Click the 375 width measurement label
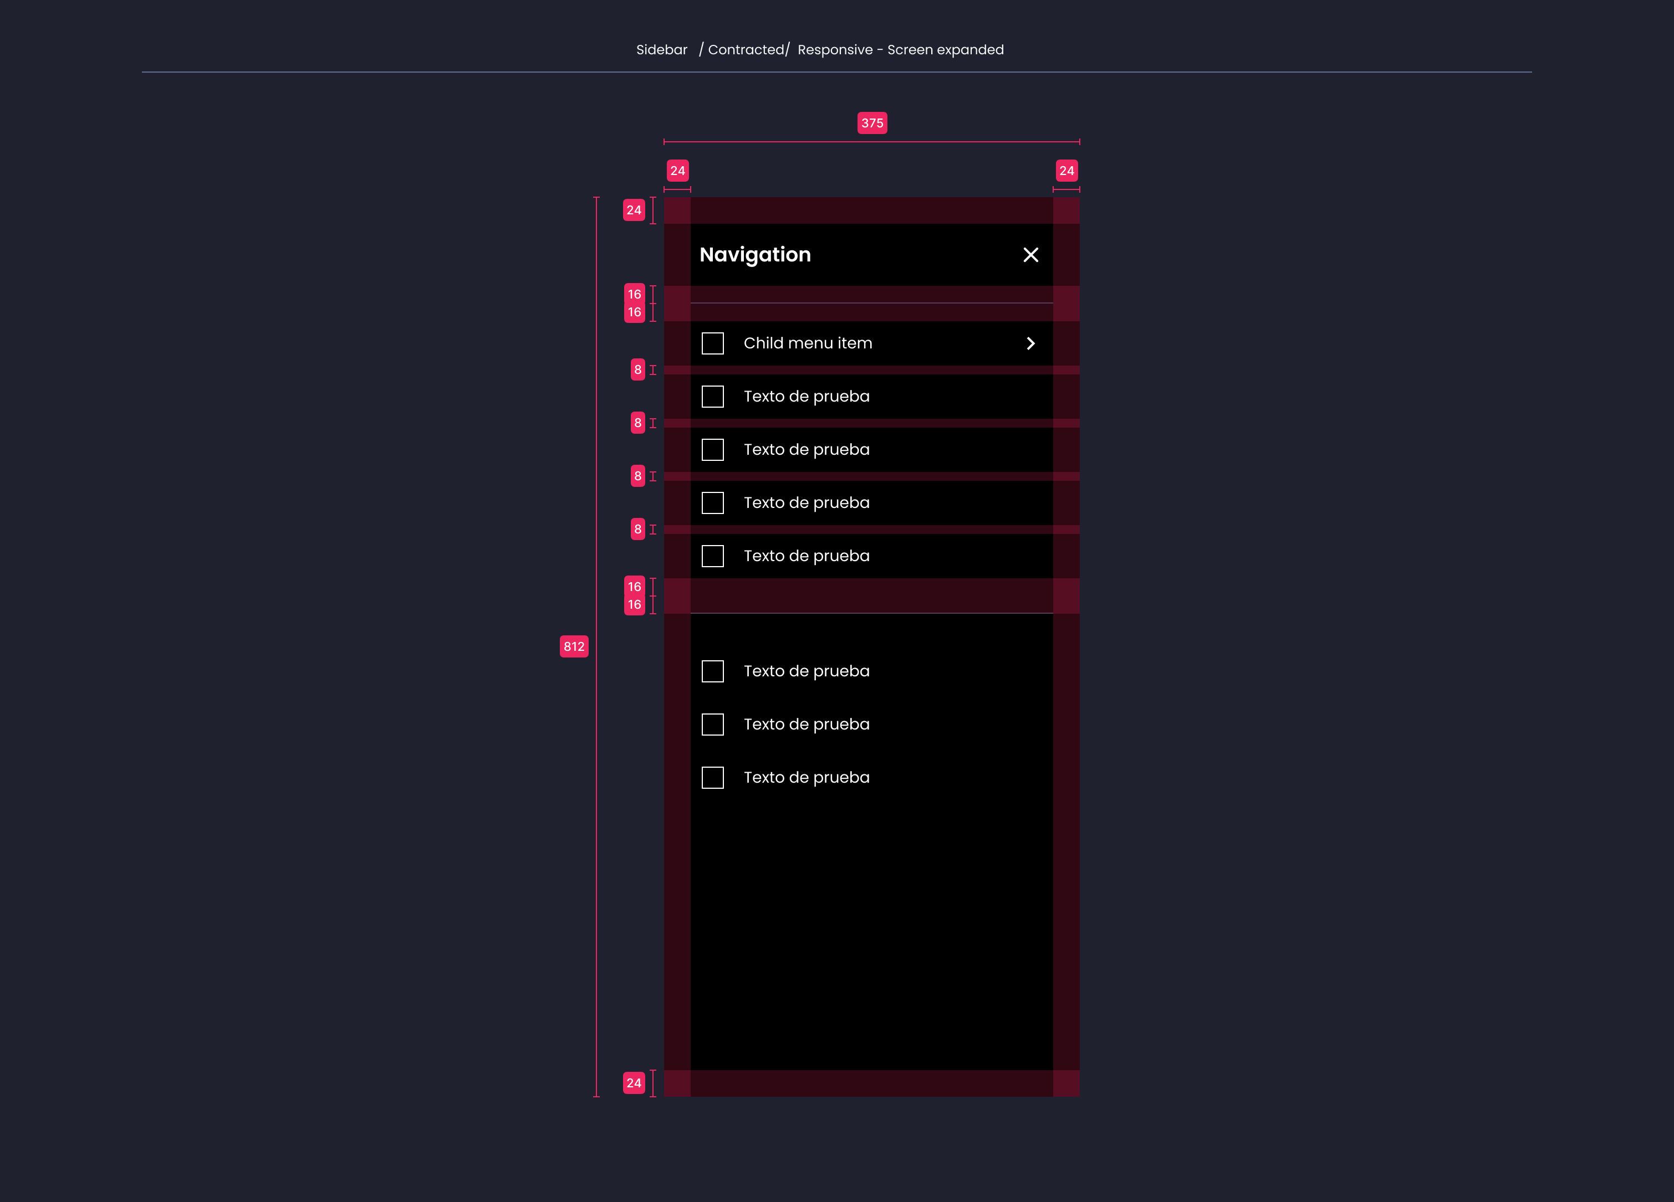Viewport: 1674px width, 1202px height. coord(872,123)
